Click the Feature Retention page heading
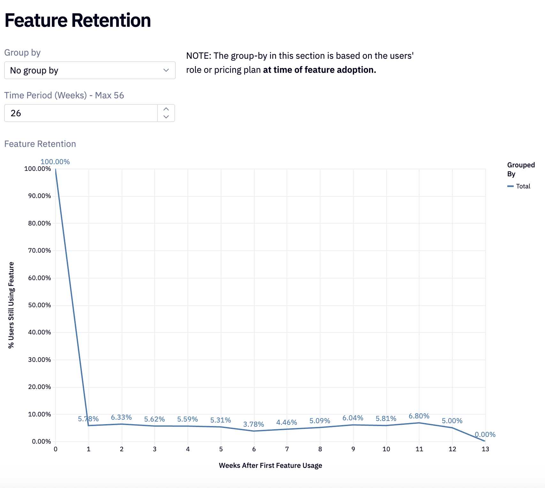Image resolution: width=545 pixels, height=488 pixels. [x=78, y=20]
